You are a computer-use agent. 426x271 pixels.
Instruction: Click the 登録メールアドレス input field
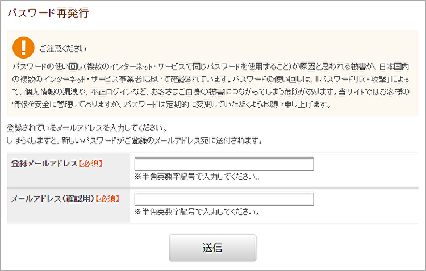pyautogui.click(x=224, y=165)
